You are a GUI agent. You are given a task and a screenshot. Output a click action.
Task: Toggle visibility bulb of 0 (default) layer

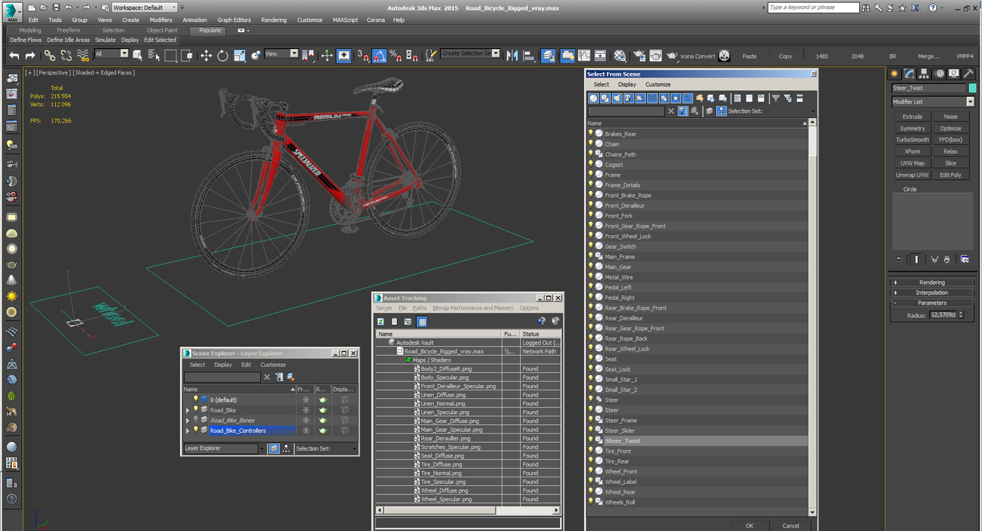196,400
